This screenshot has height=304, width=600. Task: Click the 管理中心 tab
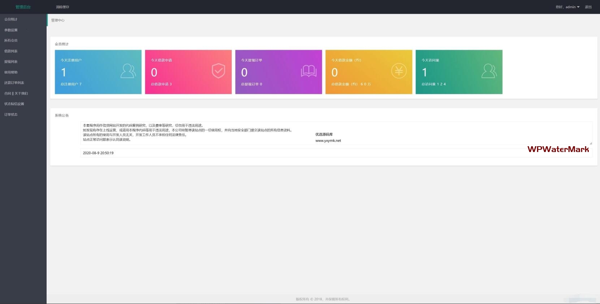point(58,20)
